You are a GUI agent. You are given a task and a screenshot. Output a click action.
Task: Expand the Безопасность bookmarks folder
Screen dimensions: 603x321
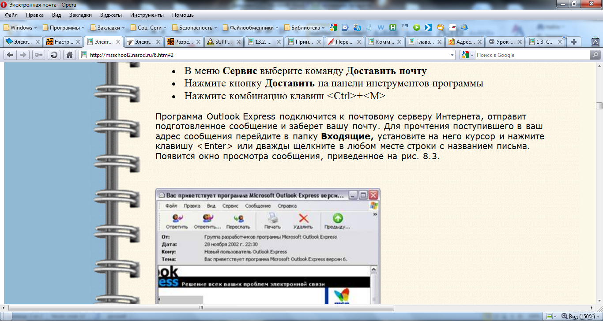pos(195,27)
